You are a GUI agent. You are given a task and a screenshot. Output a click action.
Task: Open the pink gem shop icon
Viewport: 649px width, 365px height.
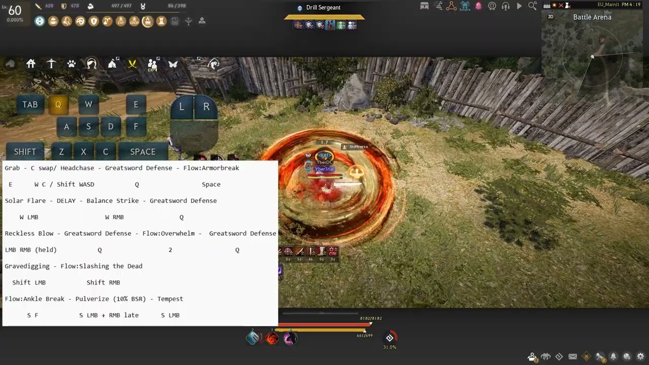(x=478, y=6)
